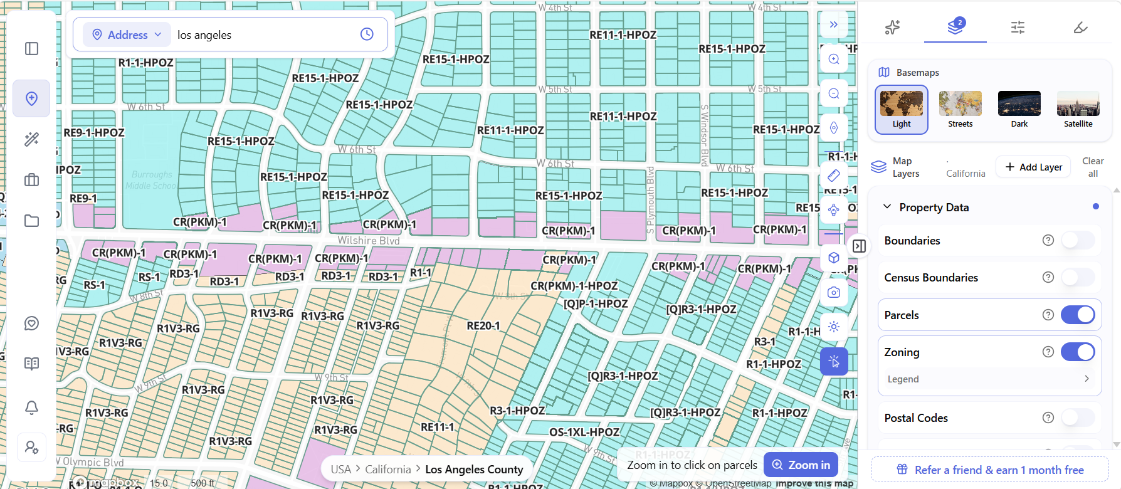Image resolution: width=1121 pixels, height=489 pixels.
Task: Click the sun brightness icon on map
Action: pos(834,327)
